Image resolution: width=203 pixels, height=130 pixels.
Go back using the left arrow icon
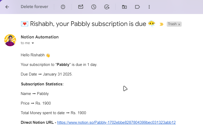pos(7,7)
